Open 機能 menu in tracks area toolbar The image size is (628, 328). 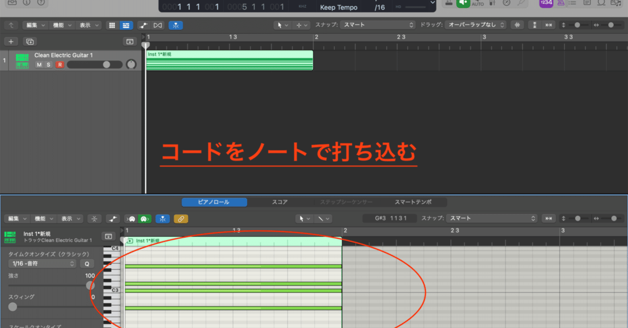(x=62, y=25)
